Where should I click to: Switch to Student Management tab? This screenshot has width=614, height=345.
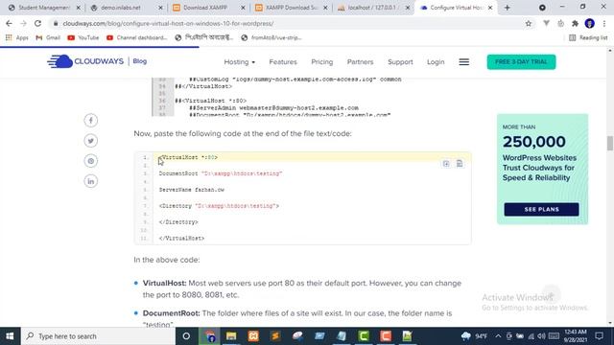point(44,8)
